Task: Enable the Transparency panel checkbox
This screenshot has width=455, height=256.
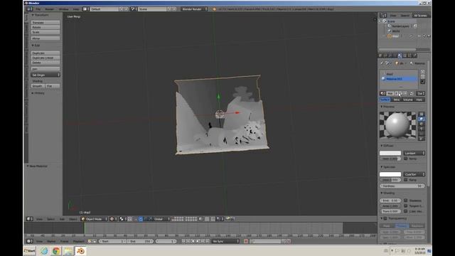Action: coord(385,218)
